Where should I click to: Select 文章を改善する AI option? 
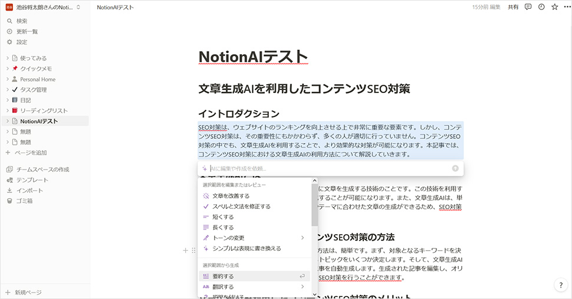(255, 196)
